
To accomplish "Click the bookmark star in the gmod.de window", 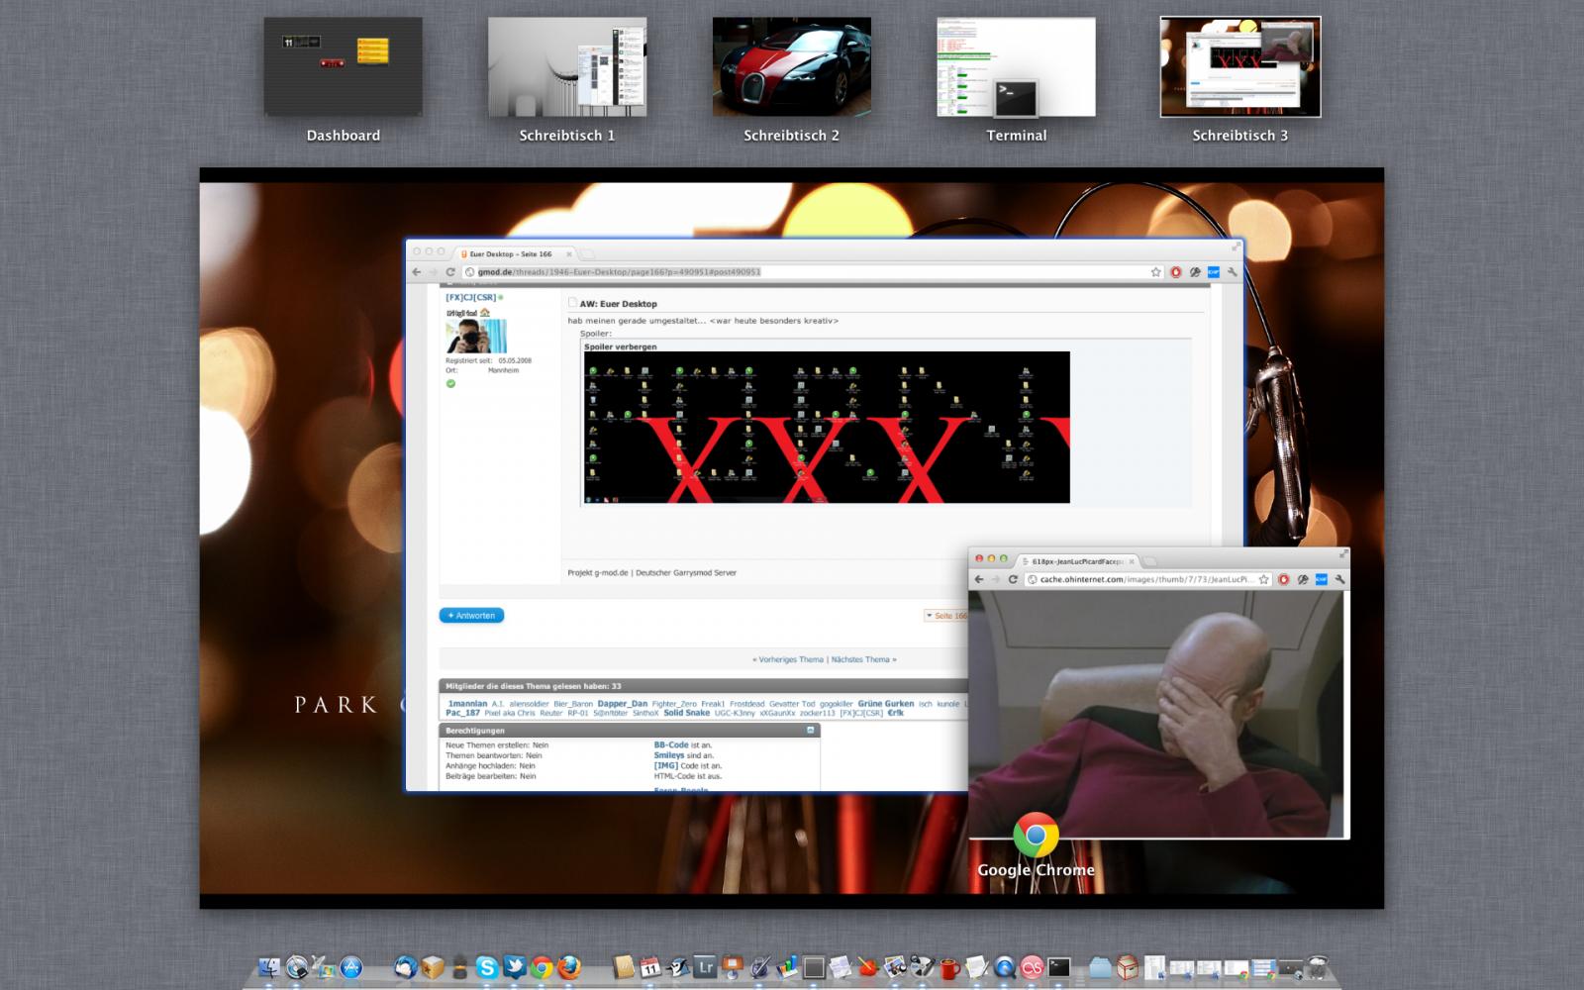I will (x=1155, y=272).
